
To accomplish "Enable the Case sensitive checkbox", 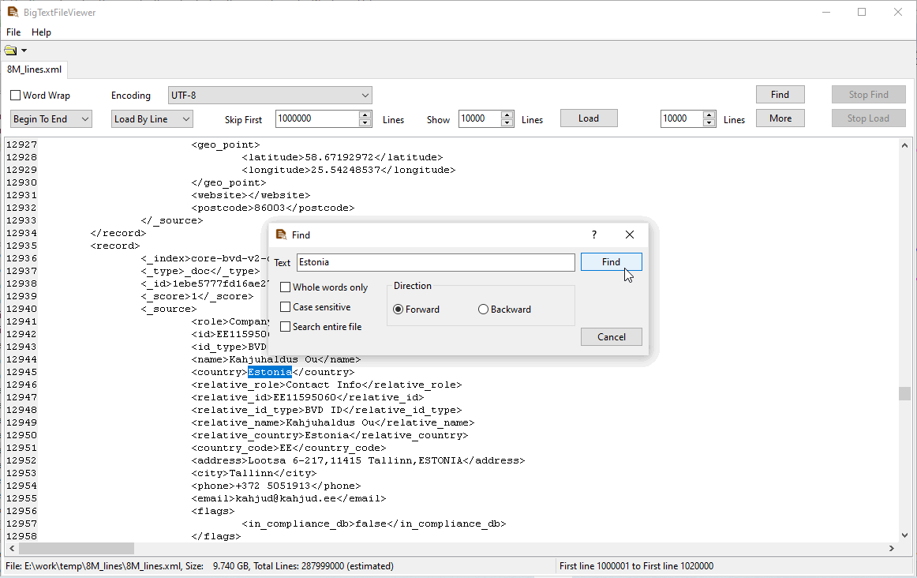I will (286, 307).
